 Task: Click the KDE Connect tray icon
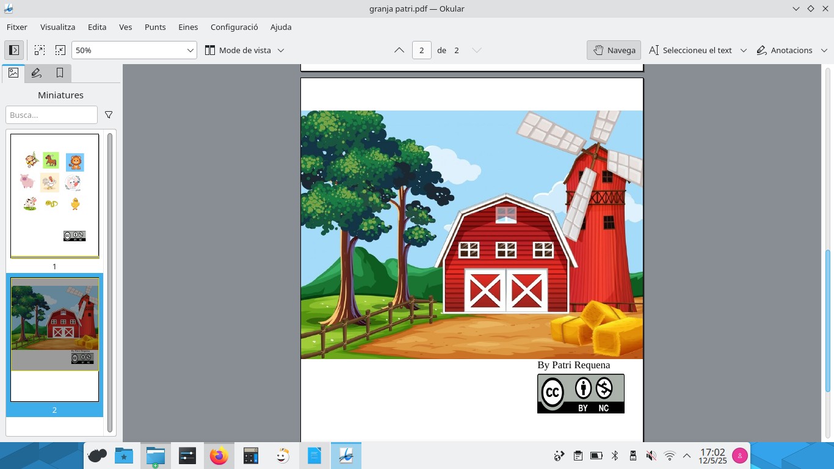[559, 456]
